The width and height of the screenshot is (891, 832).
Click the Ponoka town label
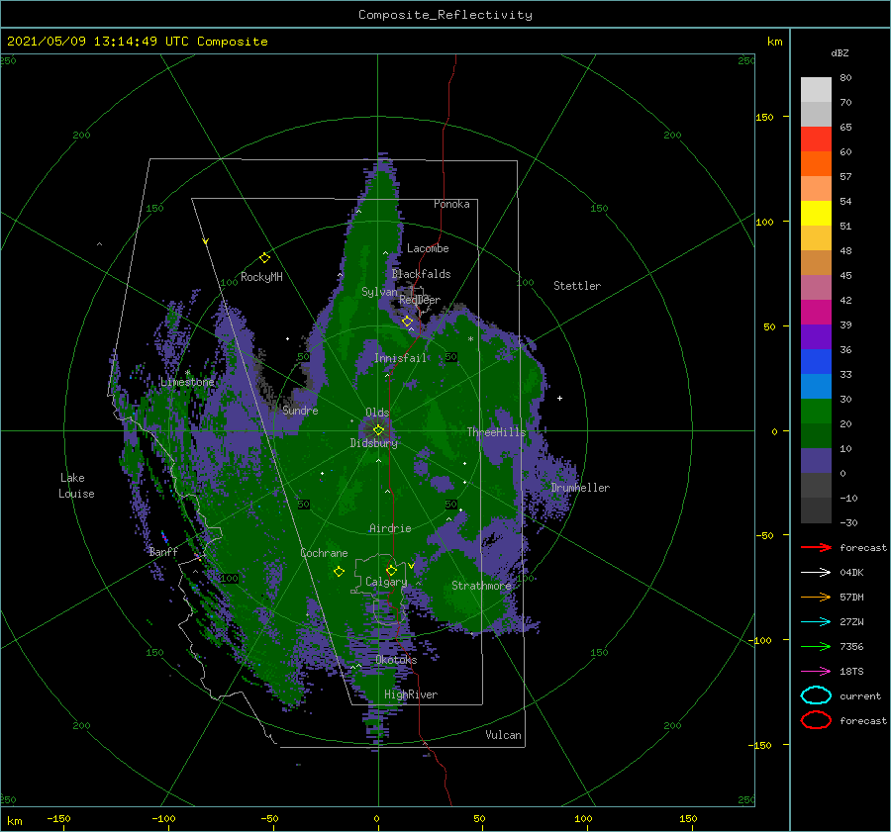pyautogui.click(x=451, y=204)
